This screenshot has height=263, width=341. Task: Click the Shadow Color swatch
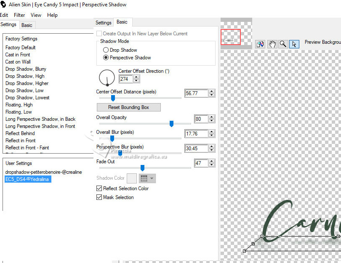pyautogui.click(x=132, y=178)
